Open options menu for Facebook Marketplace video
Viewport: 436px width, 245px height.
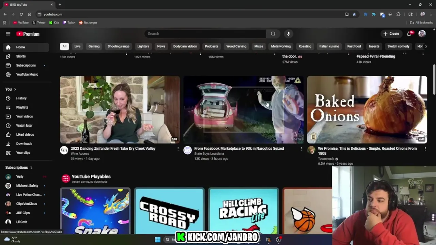(x=301, y=149)
